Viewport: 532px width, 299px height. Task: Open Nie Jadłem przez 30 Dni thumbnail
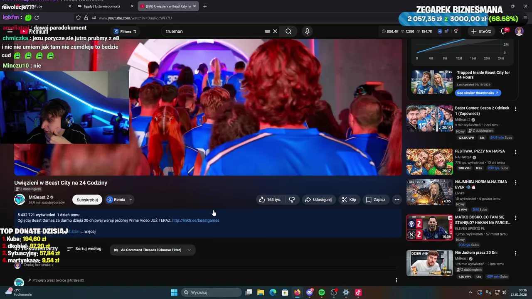[430, 263]
